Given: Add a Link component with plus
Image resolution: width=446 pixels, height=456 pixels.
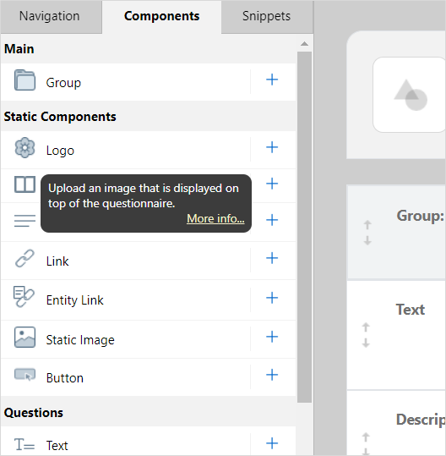Looking at the screenshot, I should click(x=272, y=258).
